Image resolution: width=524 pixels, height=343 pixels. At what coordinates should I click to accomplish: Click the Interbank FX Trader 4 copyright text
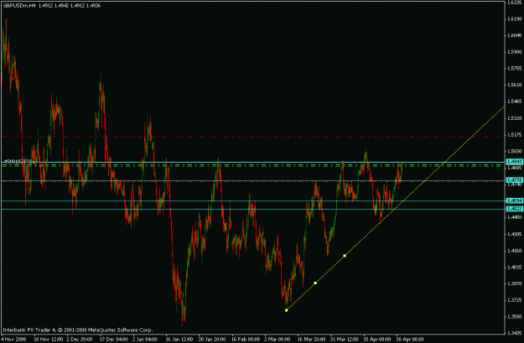[77, 330]
